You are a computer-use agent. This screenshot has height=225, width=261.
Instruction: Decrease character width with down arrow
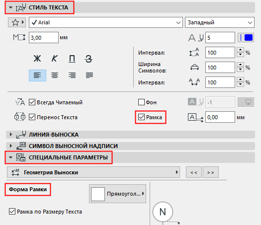240,70
